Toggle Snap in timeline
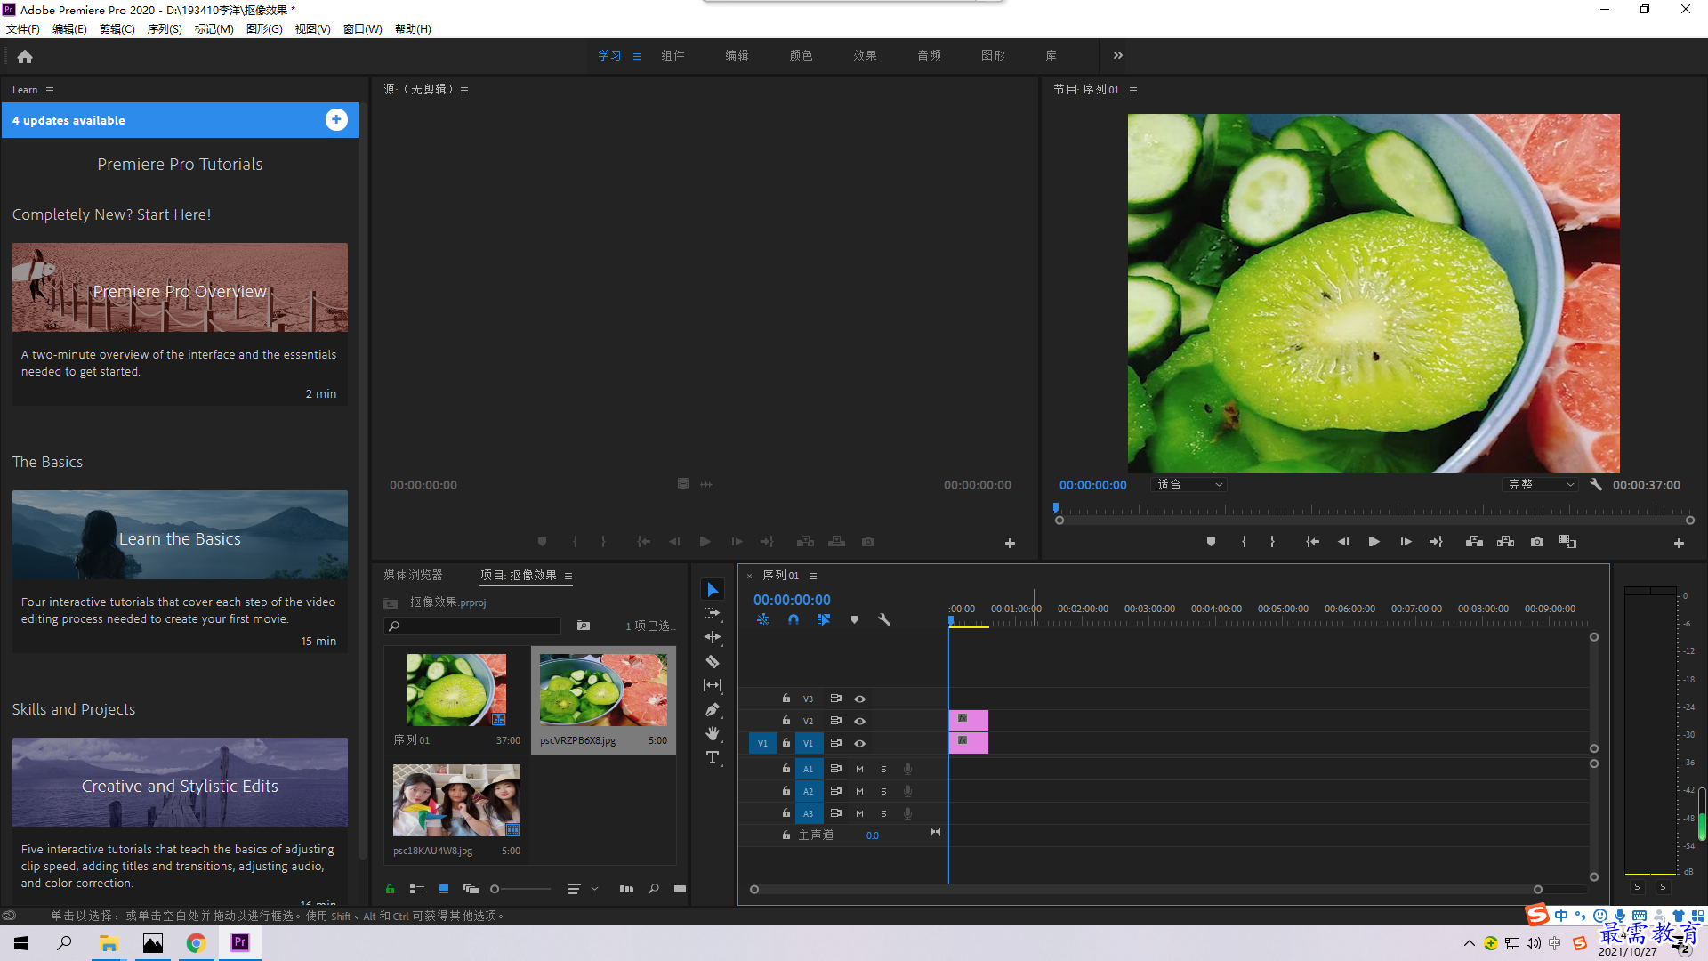The width and height of the screenshot is (1708, 961). [794, 619]
